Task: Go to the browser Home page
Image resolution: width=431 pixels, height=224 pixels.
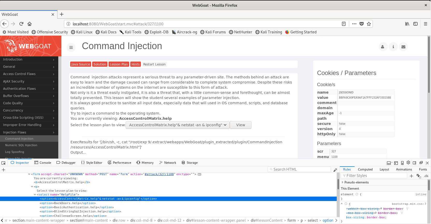Action: click(30, 24)
